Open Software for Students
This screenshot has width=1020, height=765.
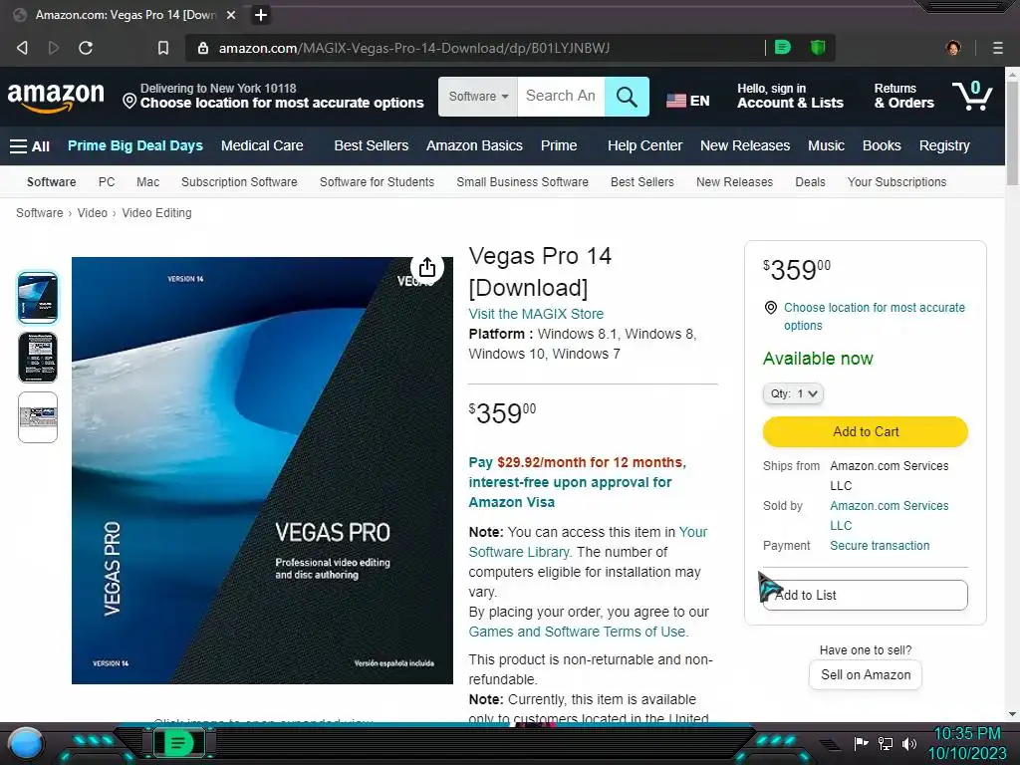(377, 182)
